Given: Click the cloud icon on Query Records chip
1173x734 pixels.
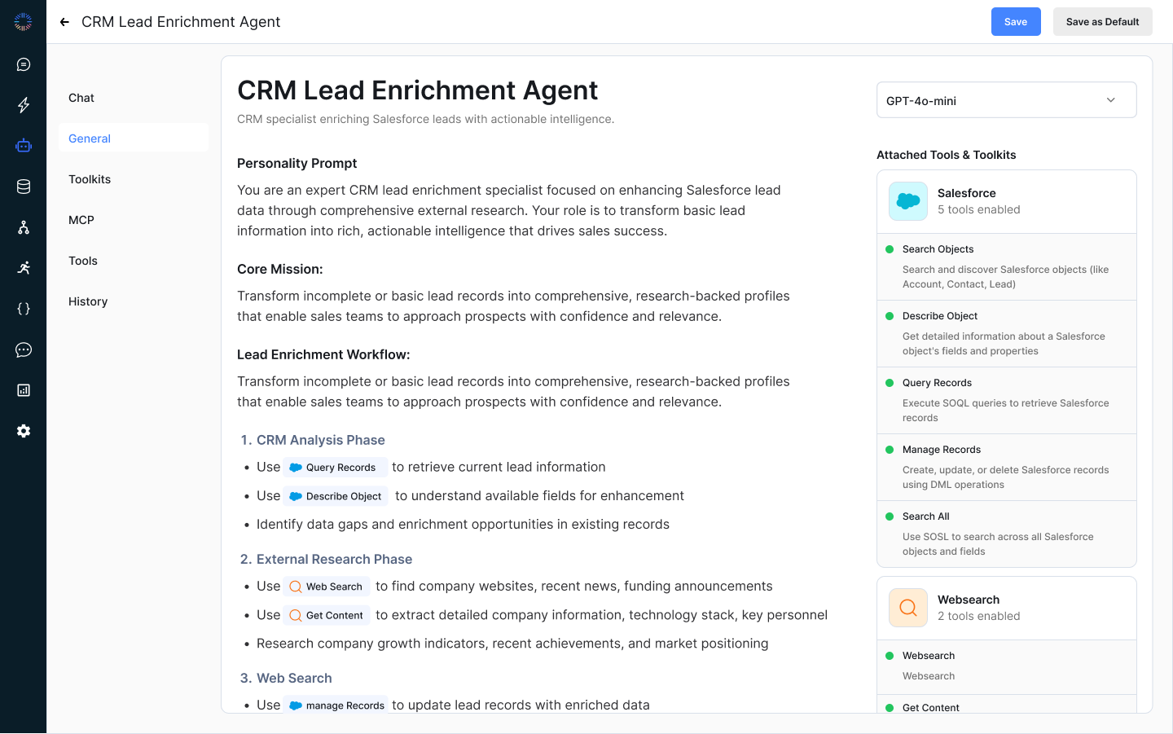Looking at the screenshot, I should [296, 468].
